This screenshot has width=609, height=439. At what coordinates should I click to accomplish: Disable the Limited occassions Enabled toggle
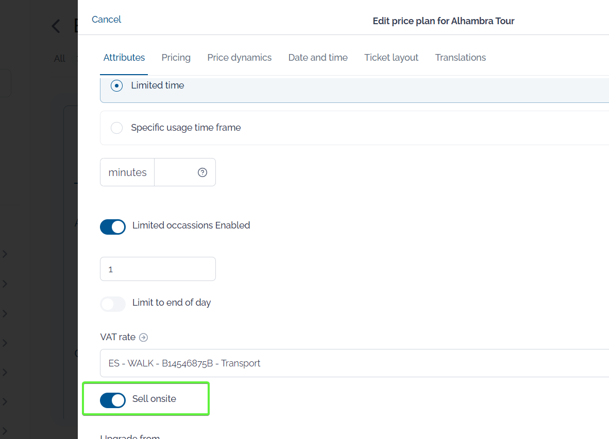click(x=113, y=227)
